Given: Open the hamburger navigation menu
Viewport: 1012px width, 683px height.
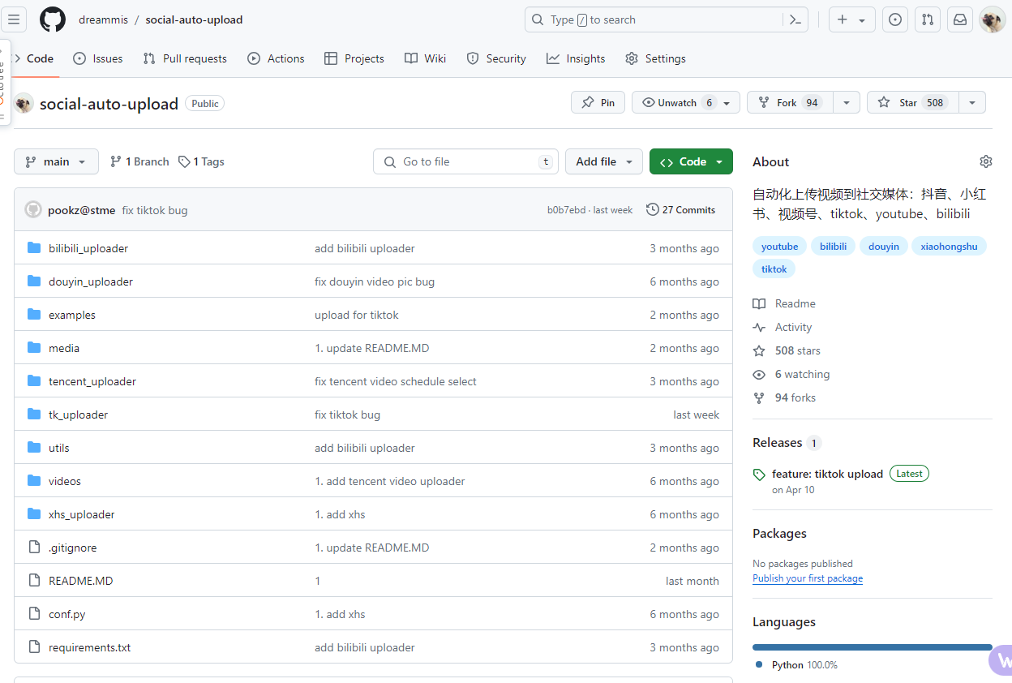Looking at the screenshot, I should point(15,19).
